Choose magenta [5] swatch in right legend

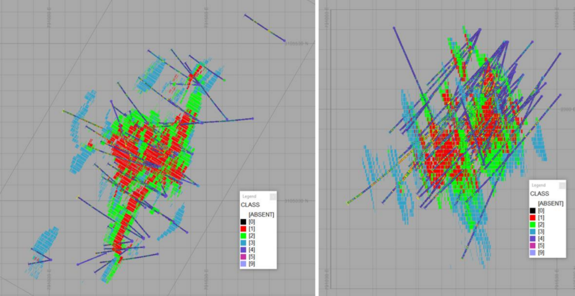tap(532, 246)
